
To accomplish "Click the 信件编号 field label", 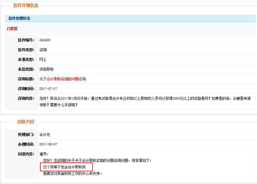I will (x=26, y=40).
